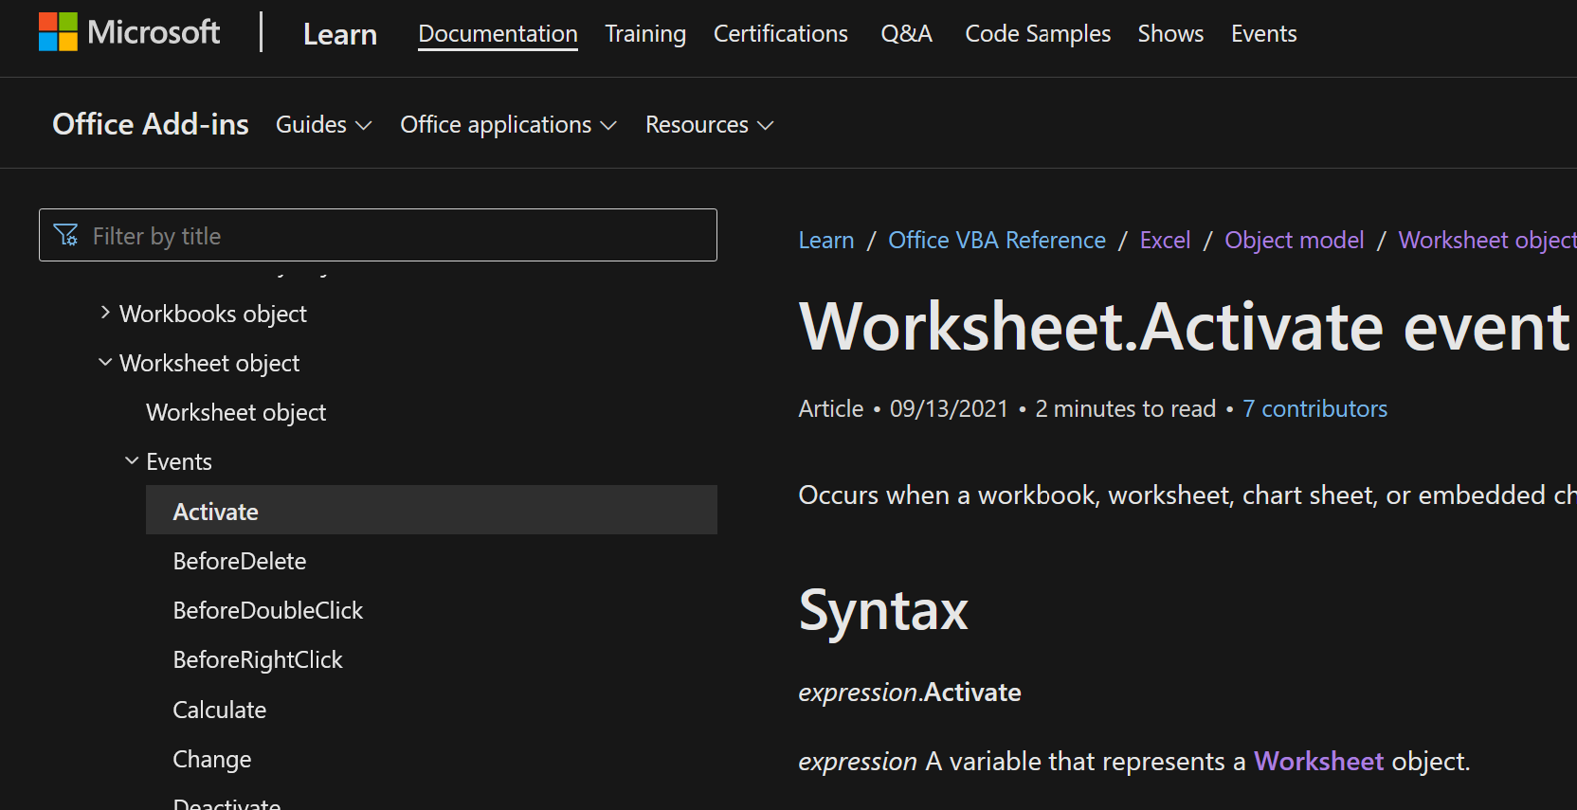This screenshot has height=810, width=1577.
Task: Click the Syntax heading
Action: point(883,609)
